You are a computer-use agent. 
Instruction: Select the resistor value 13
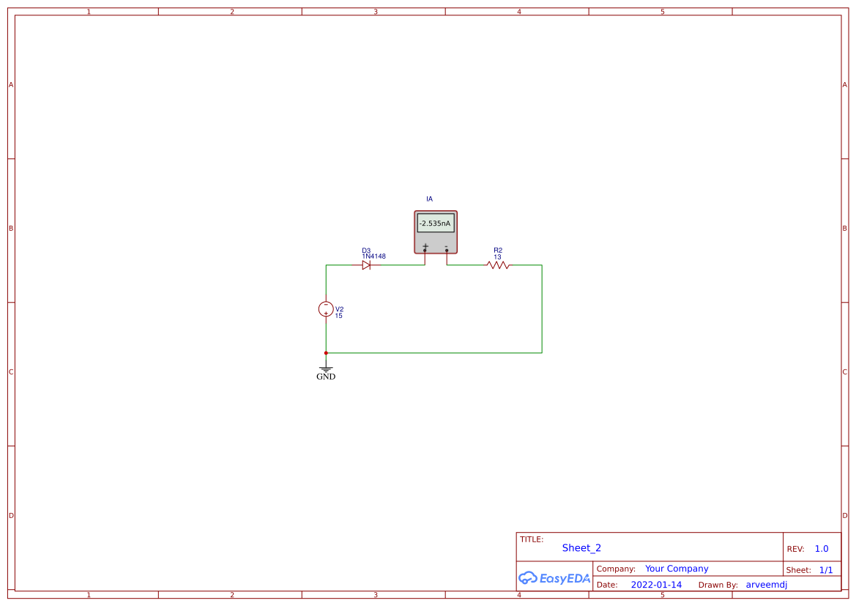(x=497, y=256)
